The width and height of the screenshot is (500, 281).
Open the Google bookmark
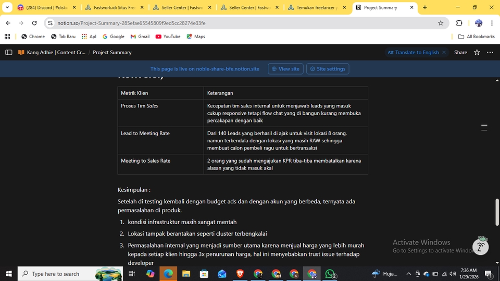pyautogui.click(x=113, y=36)
